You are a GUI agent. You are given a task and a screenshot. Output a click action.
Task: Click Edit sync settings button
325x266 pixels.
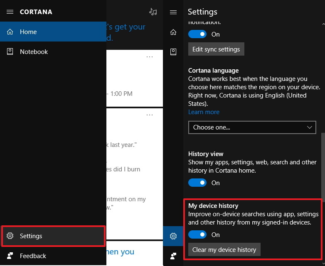tap(216, 49)
